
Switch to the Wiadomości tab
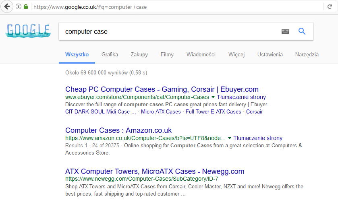coord(201,54)
